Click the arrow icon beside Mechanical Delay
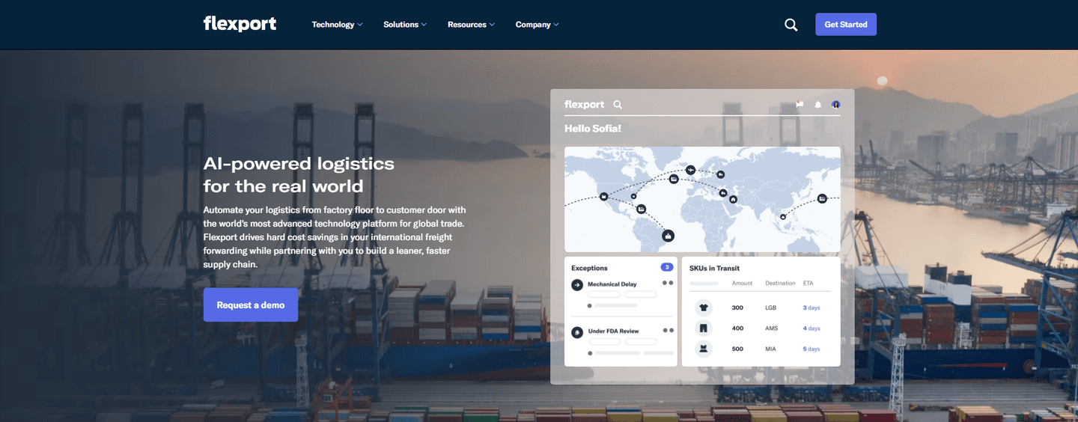Screen dimensions: 1078x422 click(577, 284)
